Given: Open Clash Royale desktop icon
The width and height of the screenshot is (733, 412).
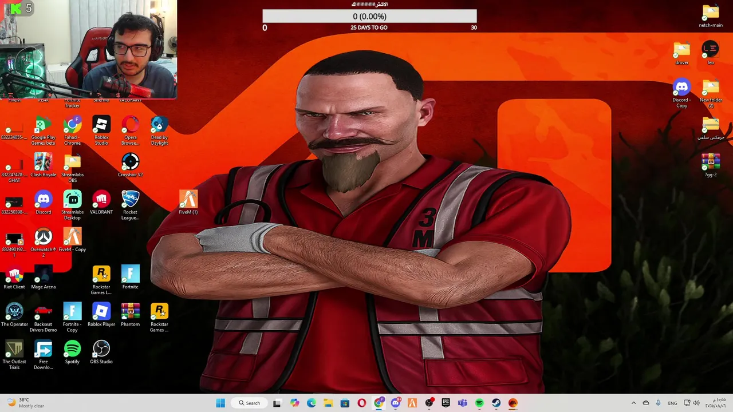Looking at the screenshot, I should [x=43, y=165].
